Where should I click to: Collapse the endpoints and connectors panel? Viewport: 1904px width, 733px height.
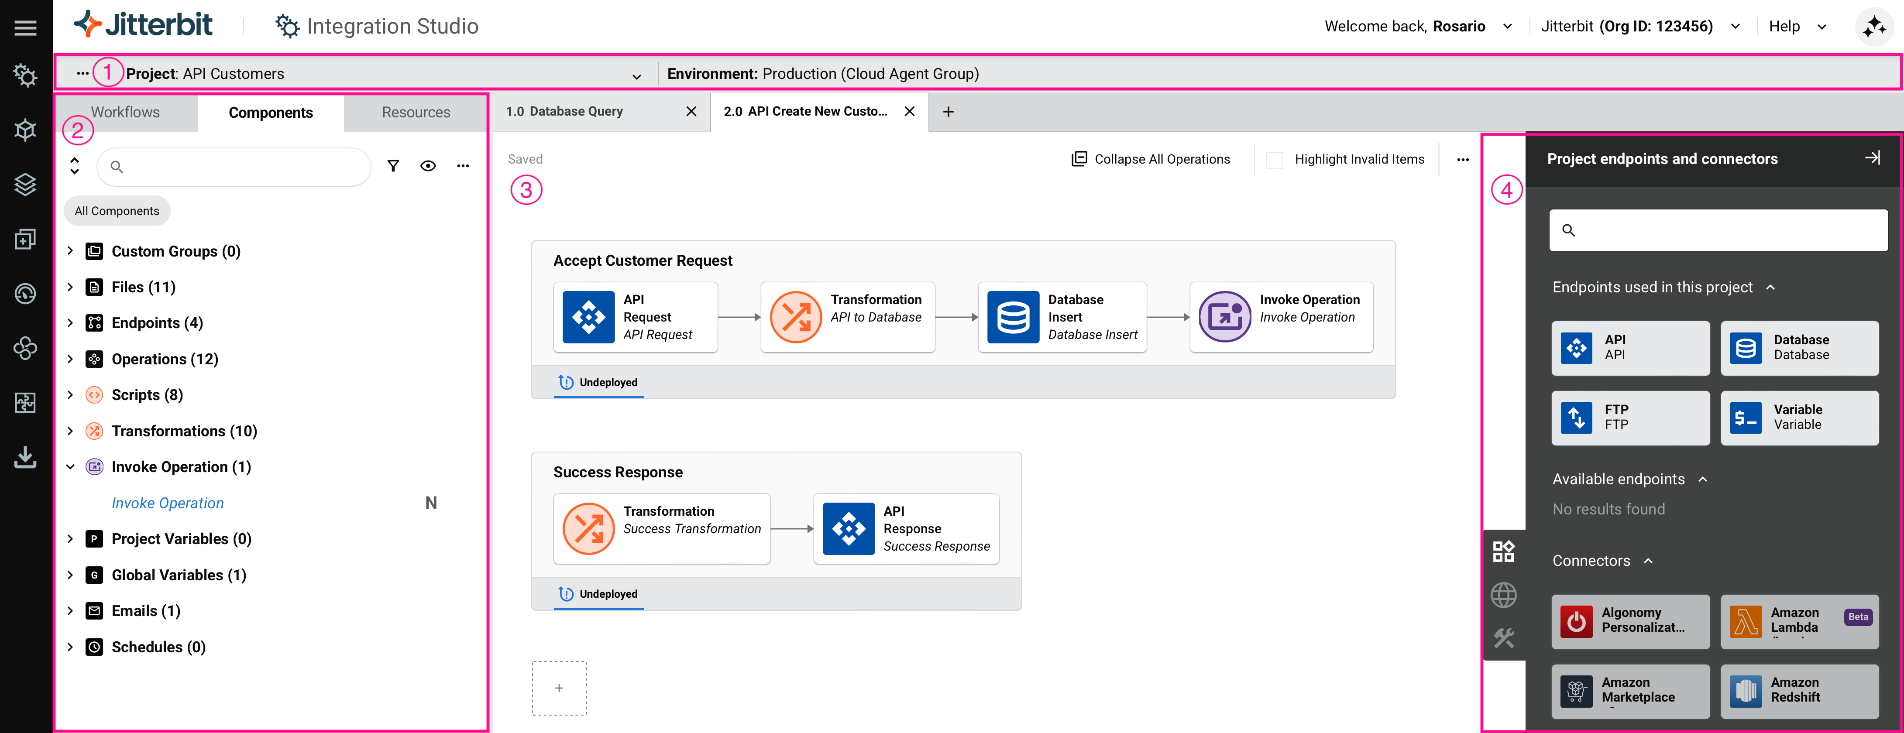(x=1872, y=158)
